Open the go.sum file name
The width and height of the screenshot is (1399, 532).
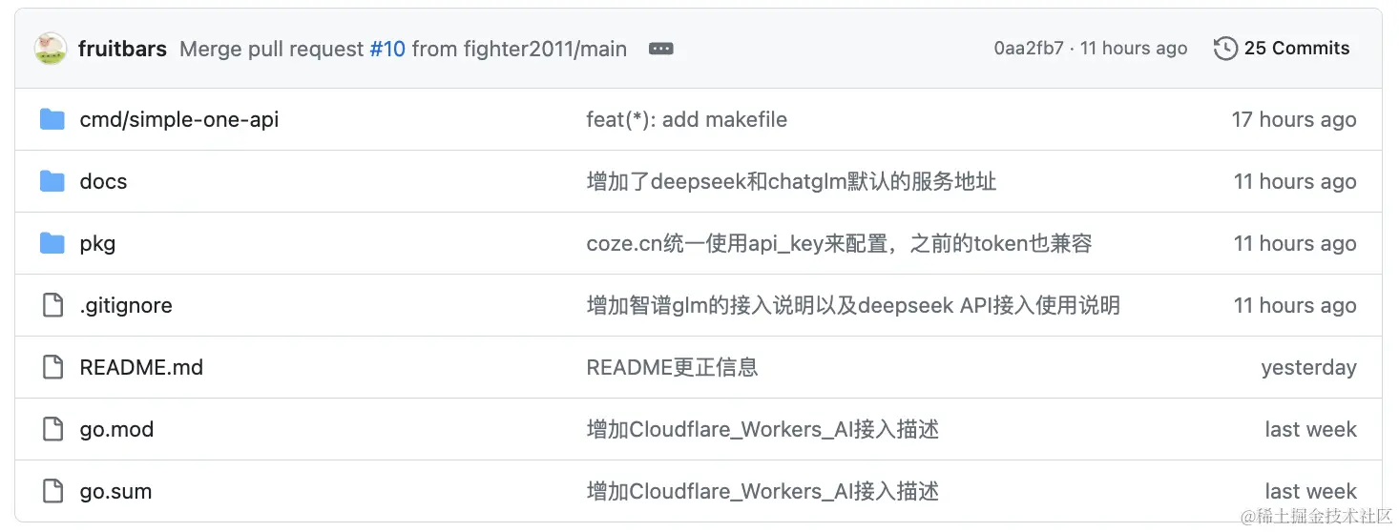115,491
